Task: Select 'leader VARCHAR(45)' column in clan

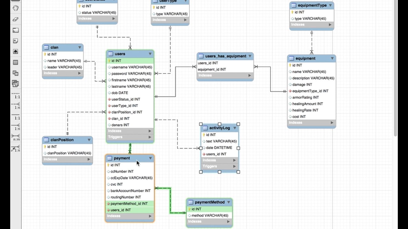Action: [x=63, y=67]
